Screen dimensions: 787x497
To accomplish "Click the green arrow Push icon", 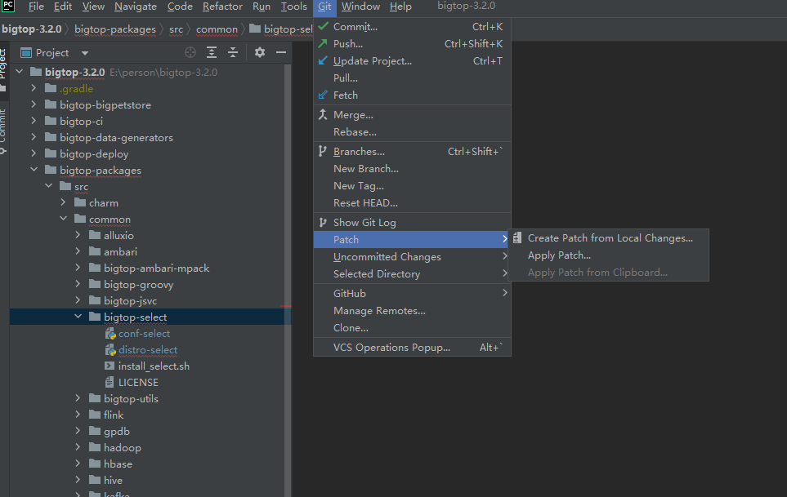I will point(324,43).
